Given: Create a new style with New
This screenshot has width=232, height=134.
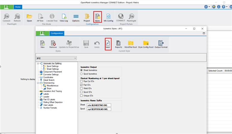Looking at the screenshot, I should point(42,44).
